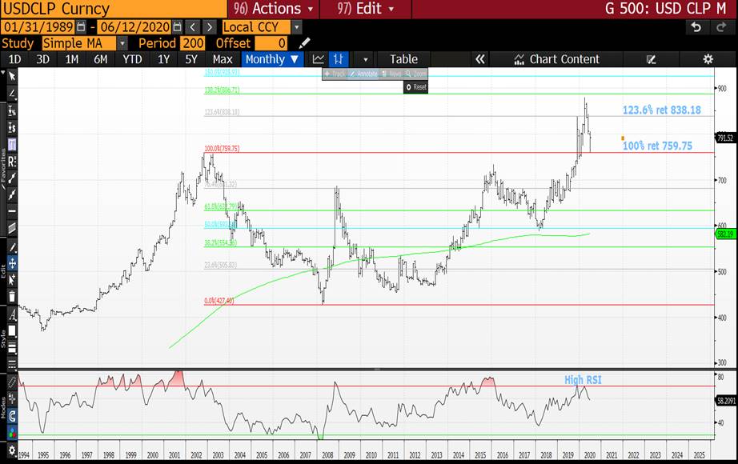The height and width of the screenshot is (464, 738).
Task: Select the move crosshair tool
Action: pyautogui.click(x=11, y=263)
